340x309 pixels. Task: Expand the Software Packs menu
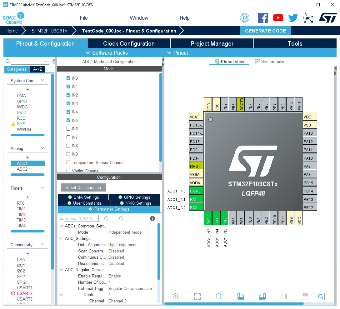coord(107,53)
